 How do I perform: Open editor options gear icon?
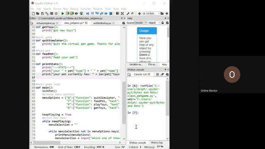[x=123, y=23]
